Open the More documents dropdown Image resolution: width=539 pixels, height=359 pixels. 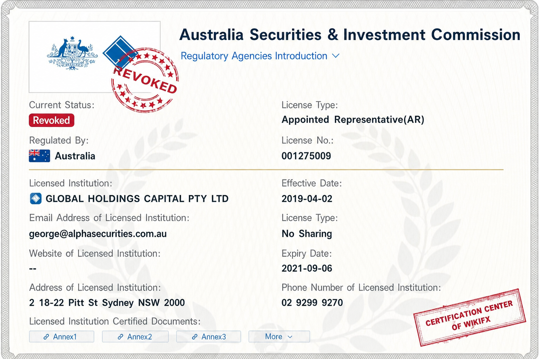point(279,337)
